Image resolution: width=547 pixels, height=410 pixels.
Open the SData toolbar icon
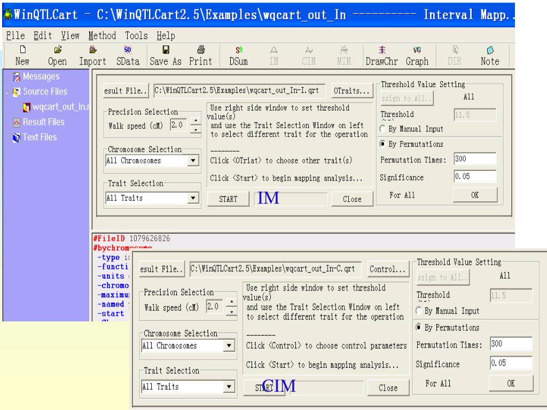(128, 56)
